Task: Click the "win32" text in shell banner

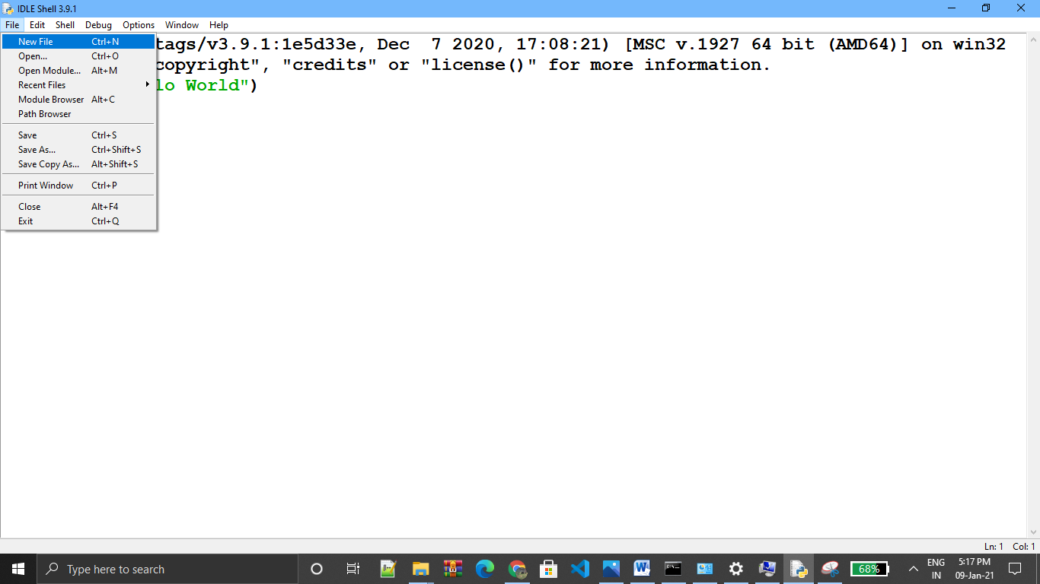Action: coord(979,44)
